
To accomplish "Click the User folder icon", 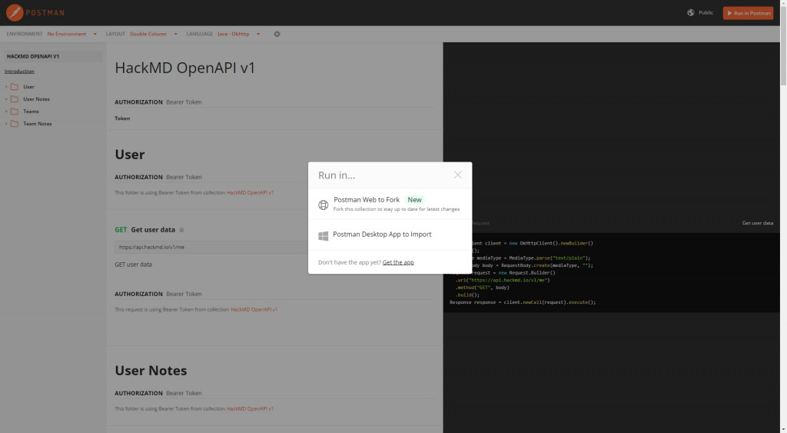I will [15, 87].
